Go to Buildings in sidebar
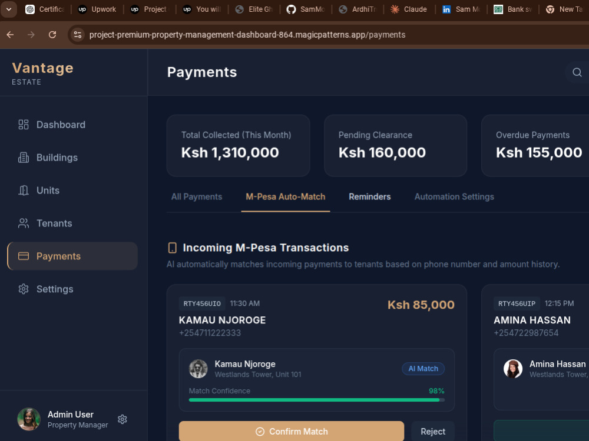 click(57, 158)
